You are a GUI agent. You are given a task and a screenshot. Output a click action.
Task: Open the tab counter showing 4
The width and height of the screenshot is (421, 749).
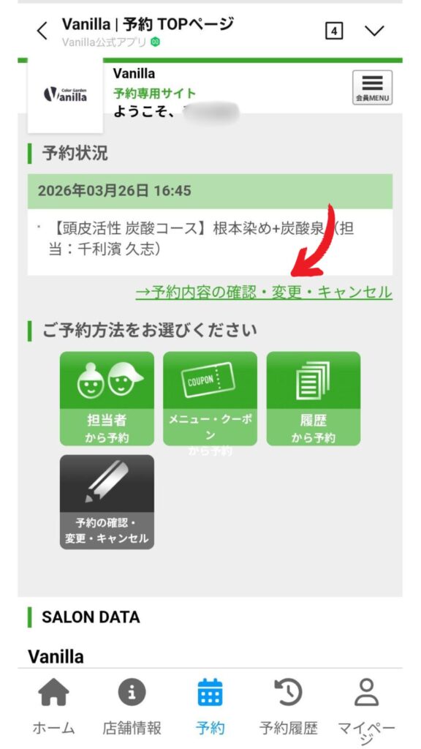(334, 31)
